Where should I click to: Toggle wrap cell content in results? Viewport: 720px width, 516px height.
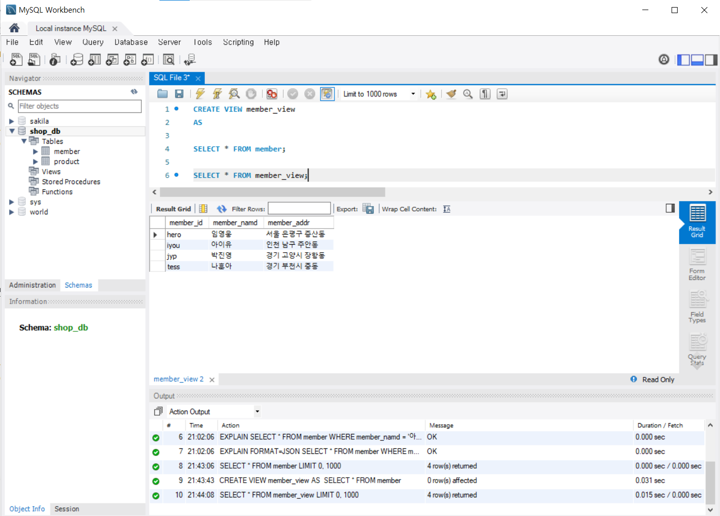coord(447,209)
